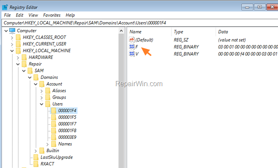278x168 pixels.
Task: Click the Registry Editor app icon in title bar
Action: point(5,7)
